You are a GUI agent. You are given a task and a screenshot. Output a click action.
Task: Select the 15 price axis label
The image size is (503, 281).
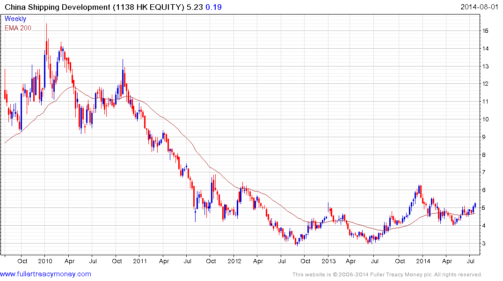click(x=485, y=31)
